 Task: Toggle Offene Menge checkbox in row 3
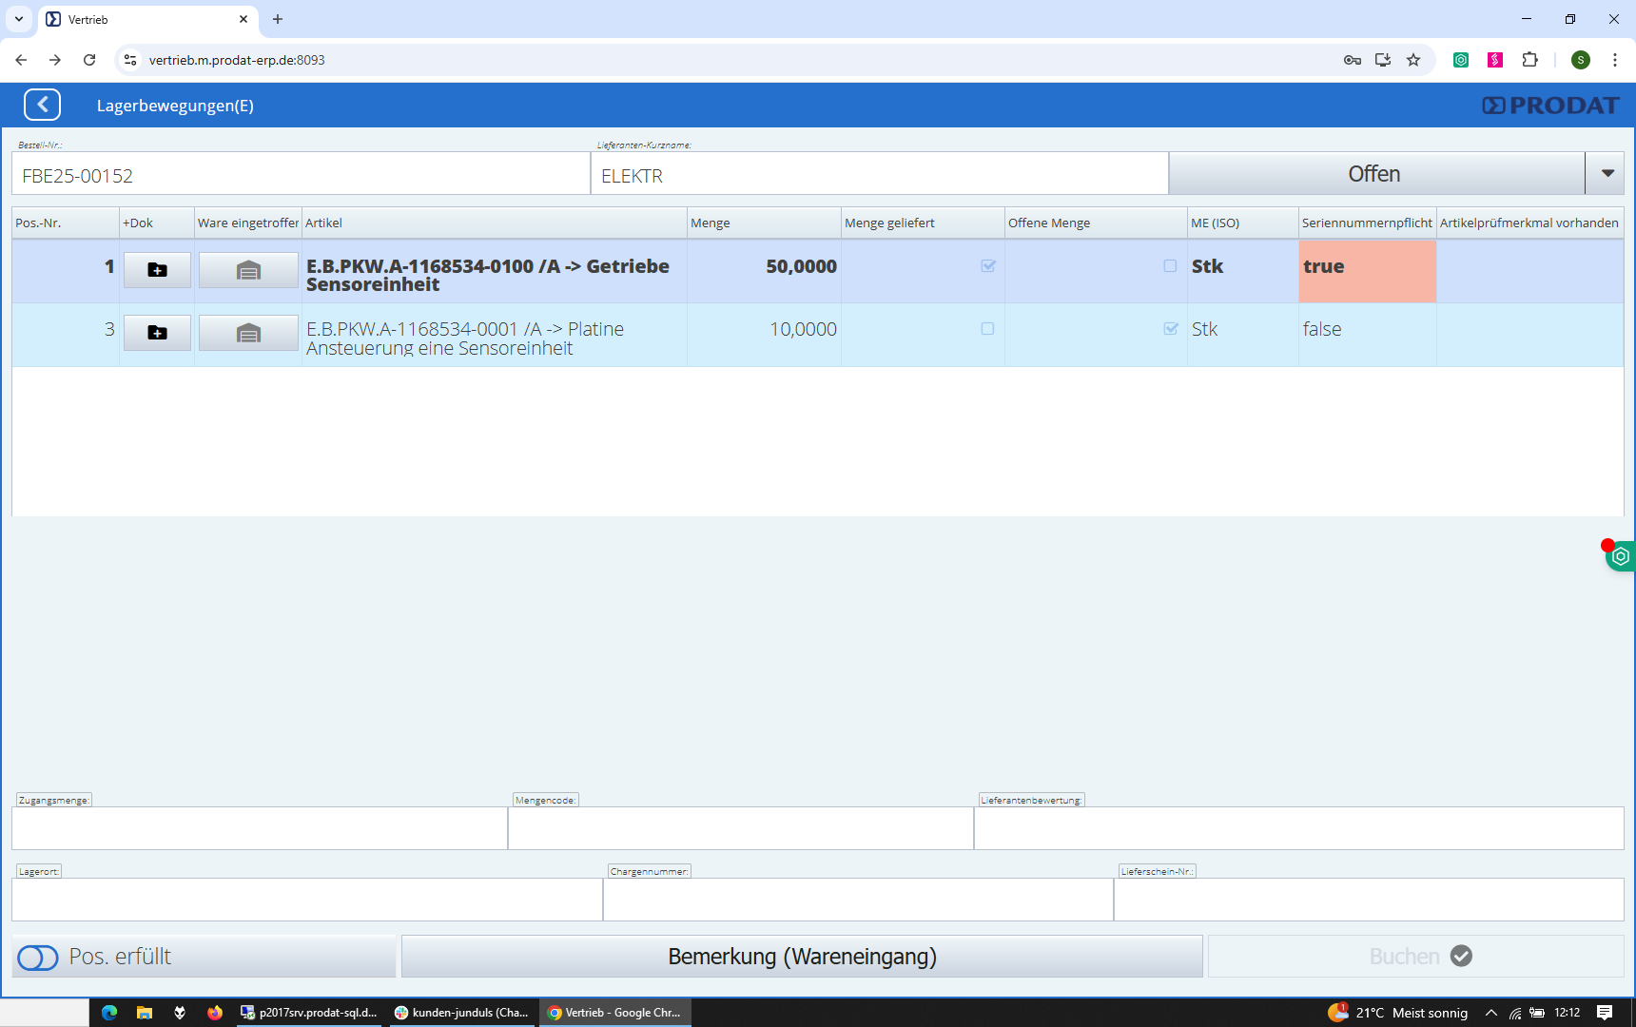(x=1171, y=329)
